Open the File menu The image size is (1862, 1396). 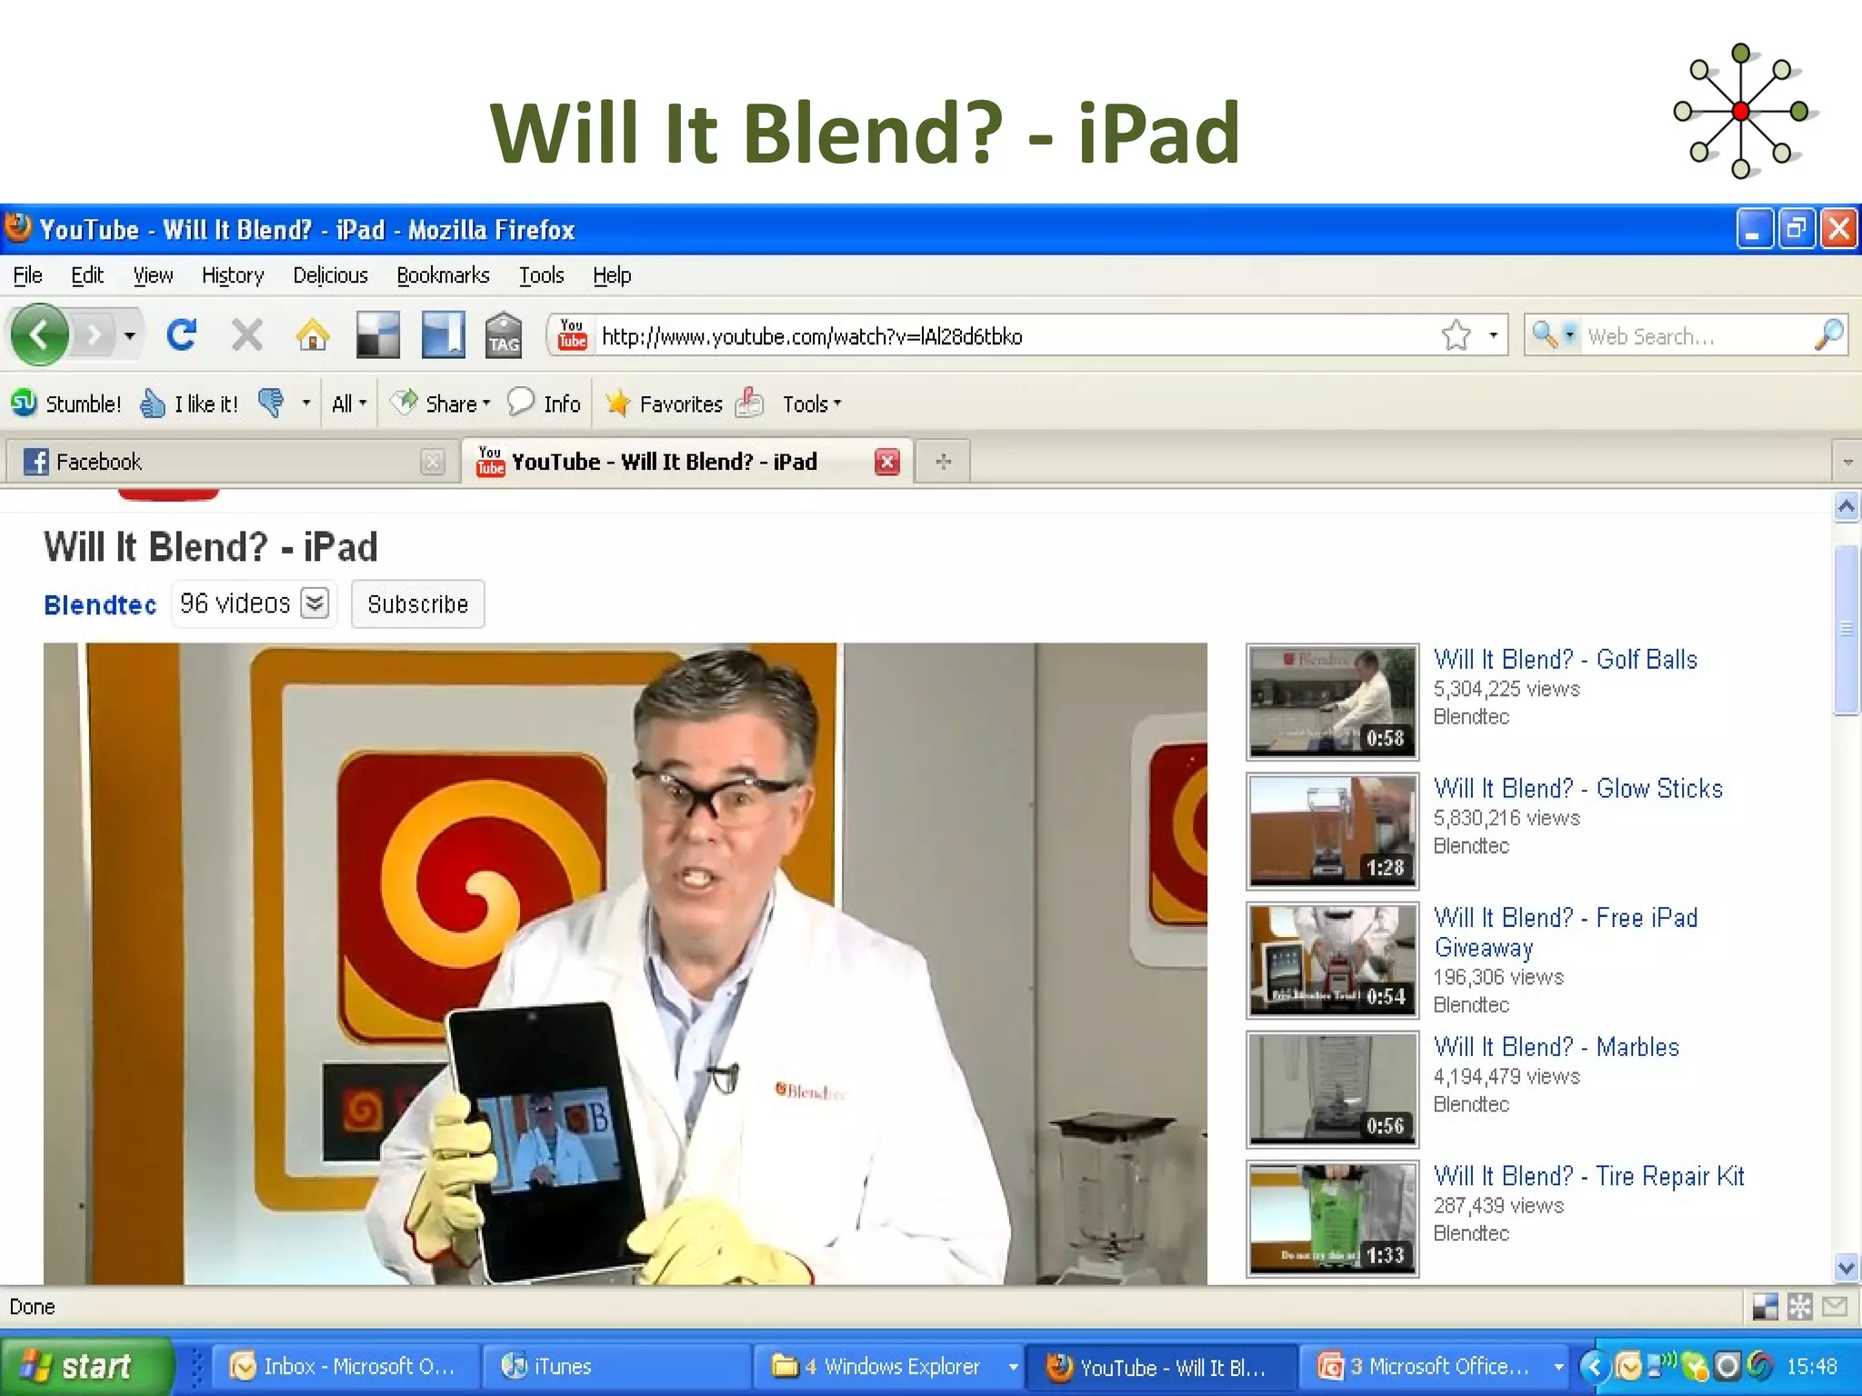pos(27,275)
